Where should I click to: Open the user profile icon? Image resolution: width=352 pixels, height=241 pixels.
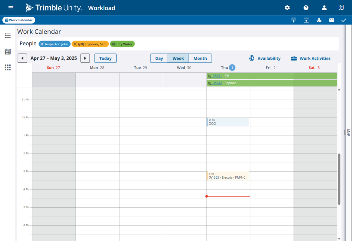pos(324,8)
